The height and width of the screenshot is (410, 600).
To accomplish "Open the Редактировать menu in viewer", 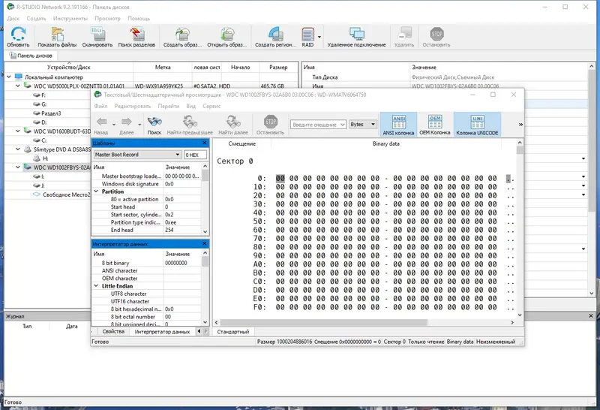I will (133, 107).
